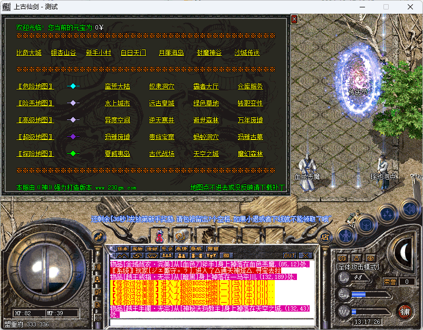Screen dimensions: 423x330
Task: Go to 天空之城 map
Action: pos(206,154)
